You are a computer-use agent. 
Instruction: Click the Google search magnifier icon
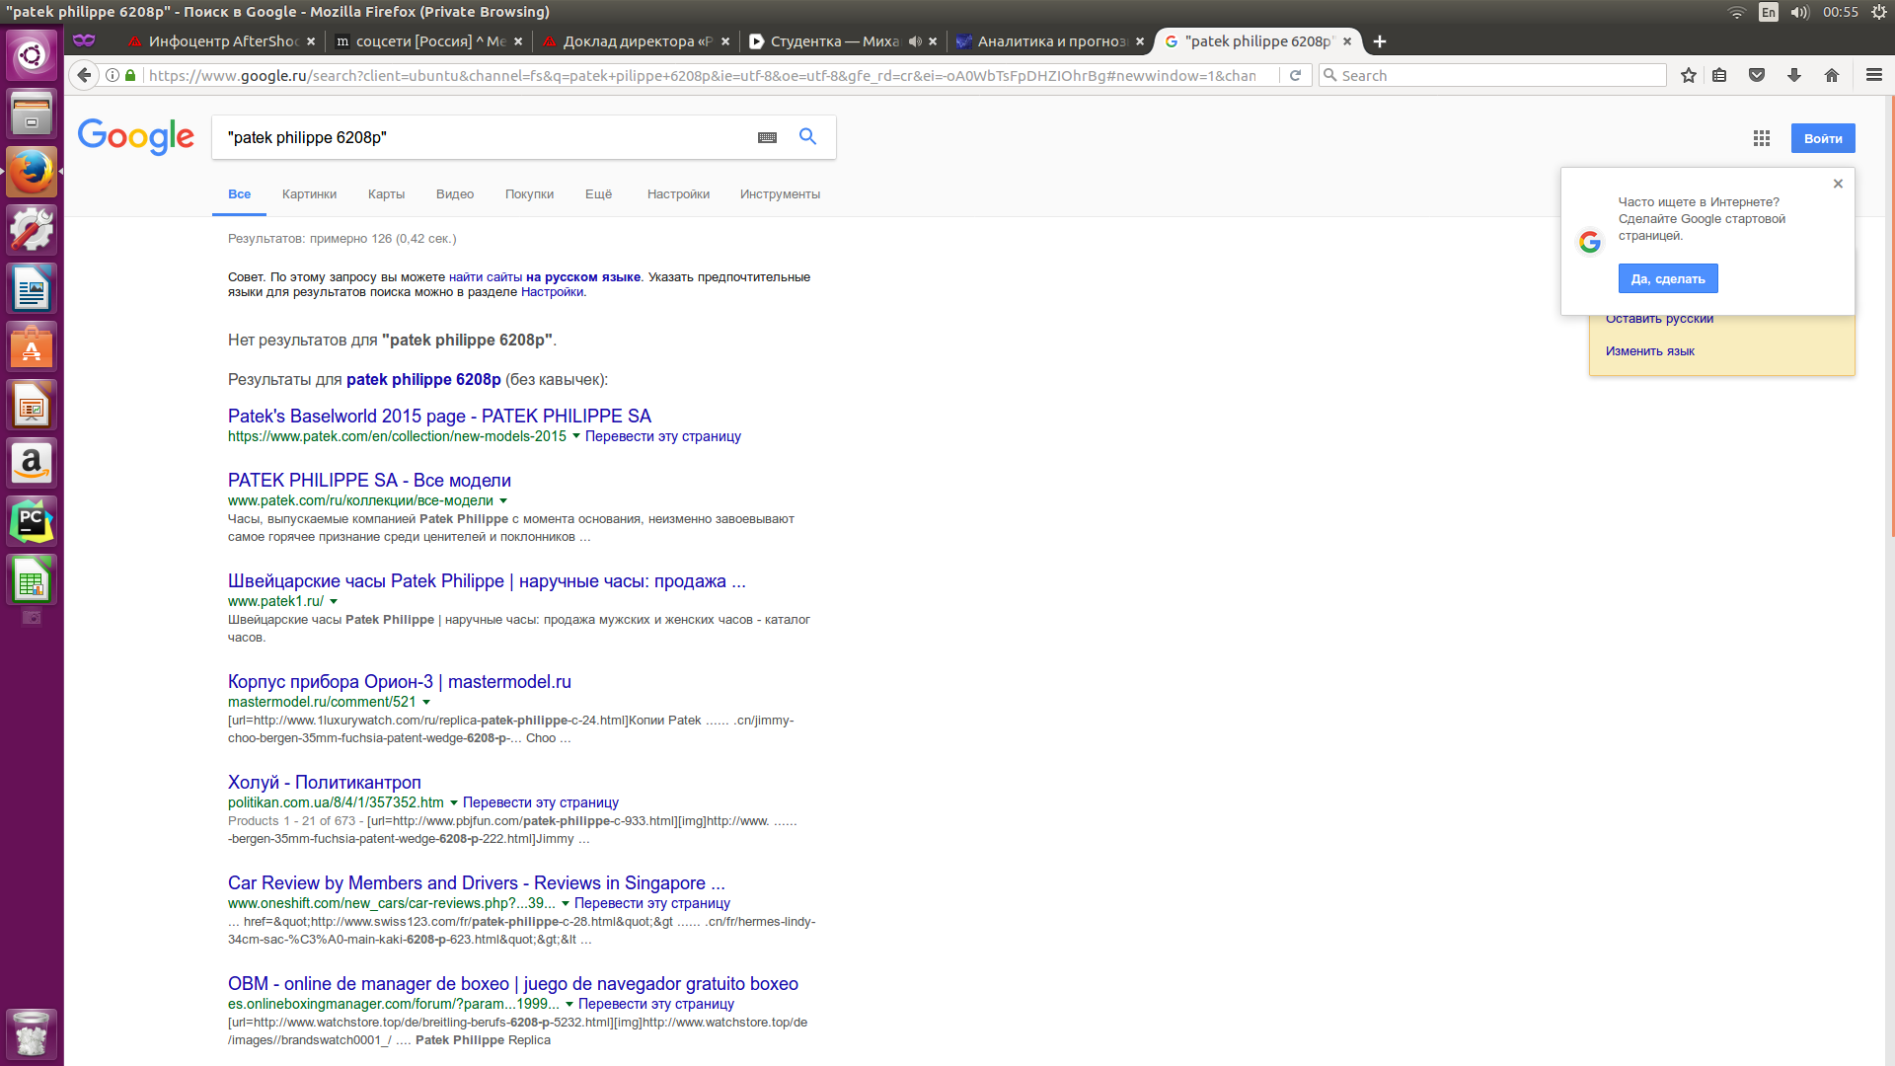[807, 137]
